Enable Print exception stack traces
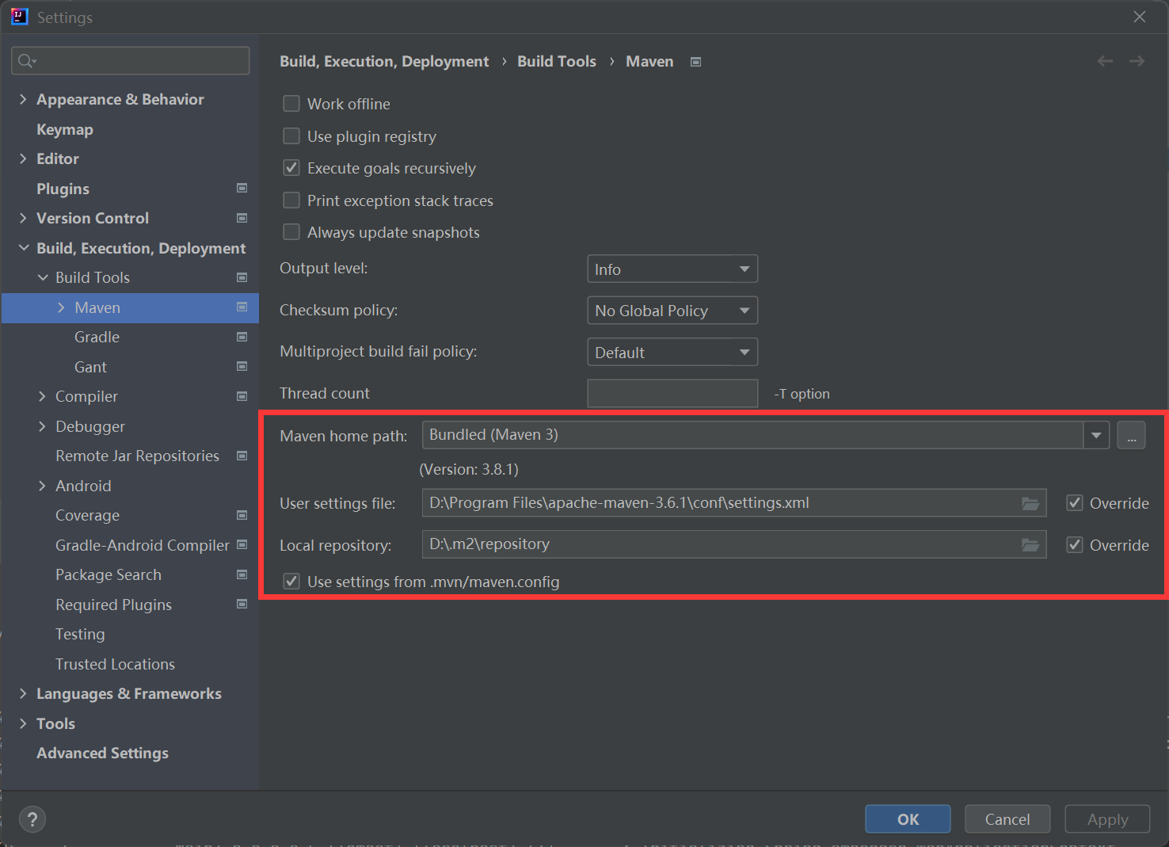The height and width of the screenshot is (847, 1169). click(x=291, y=200)
